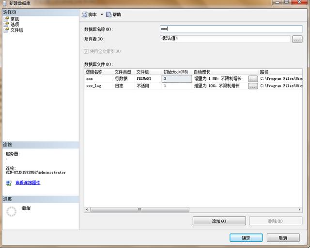Click the progress spinner icon
310x248 pixels.
[x=12, y=211]
